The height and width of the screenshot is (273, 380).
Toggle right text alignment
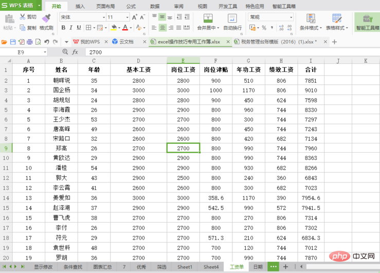tap(171, 28)
